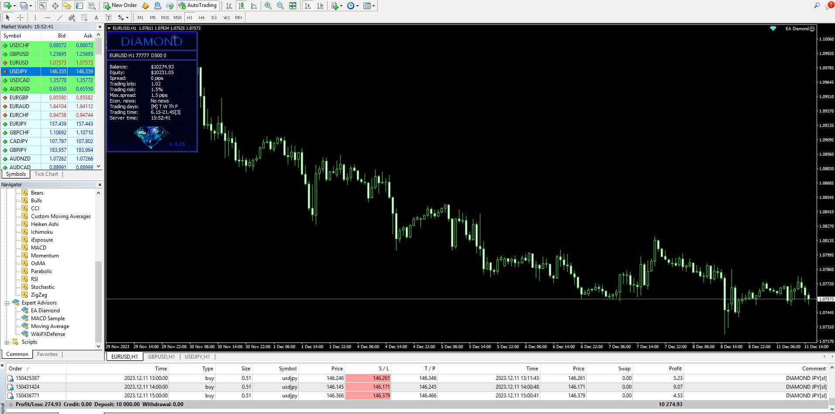Viewport: 835px width, 414px height.
Task: Toggle Market Watch panel visibility
Action: pyautogui.click(x=43, y=6)
